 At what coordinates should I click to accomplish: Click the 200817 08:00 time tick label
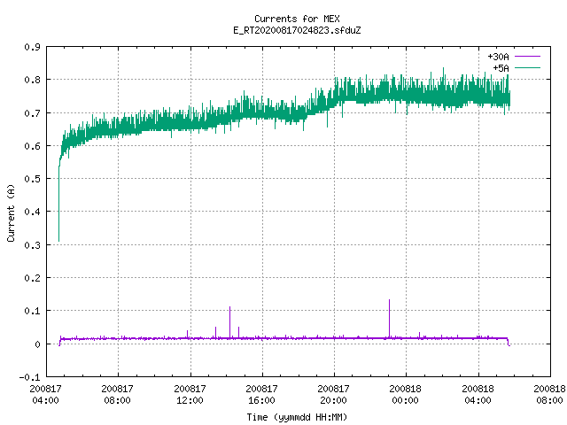pyautogui.click(x=118, y=394)
